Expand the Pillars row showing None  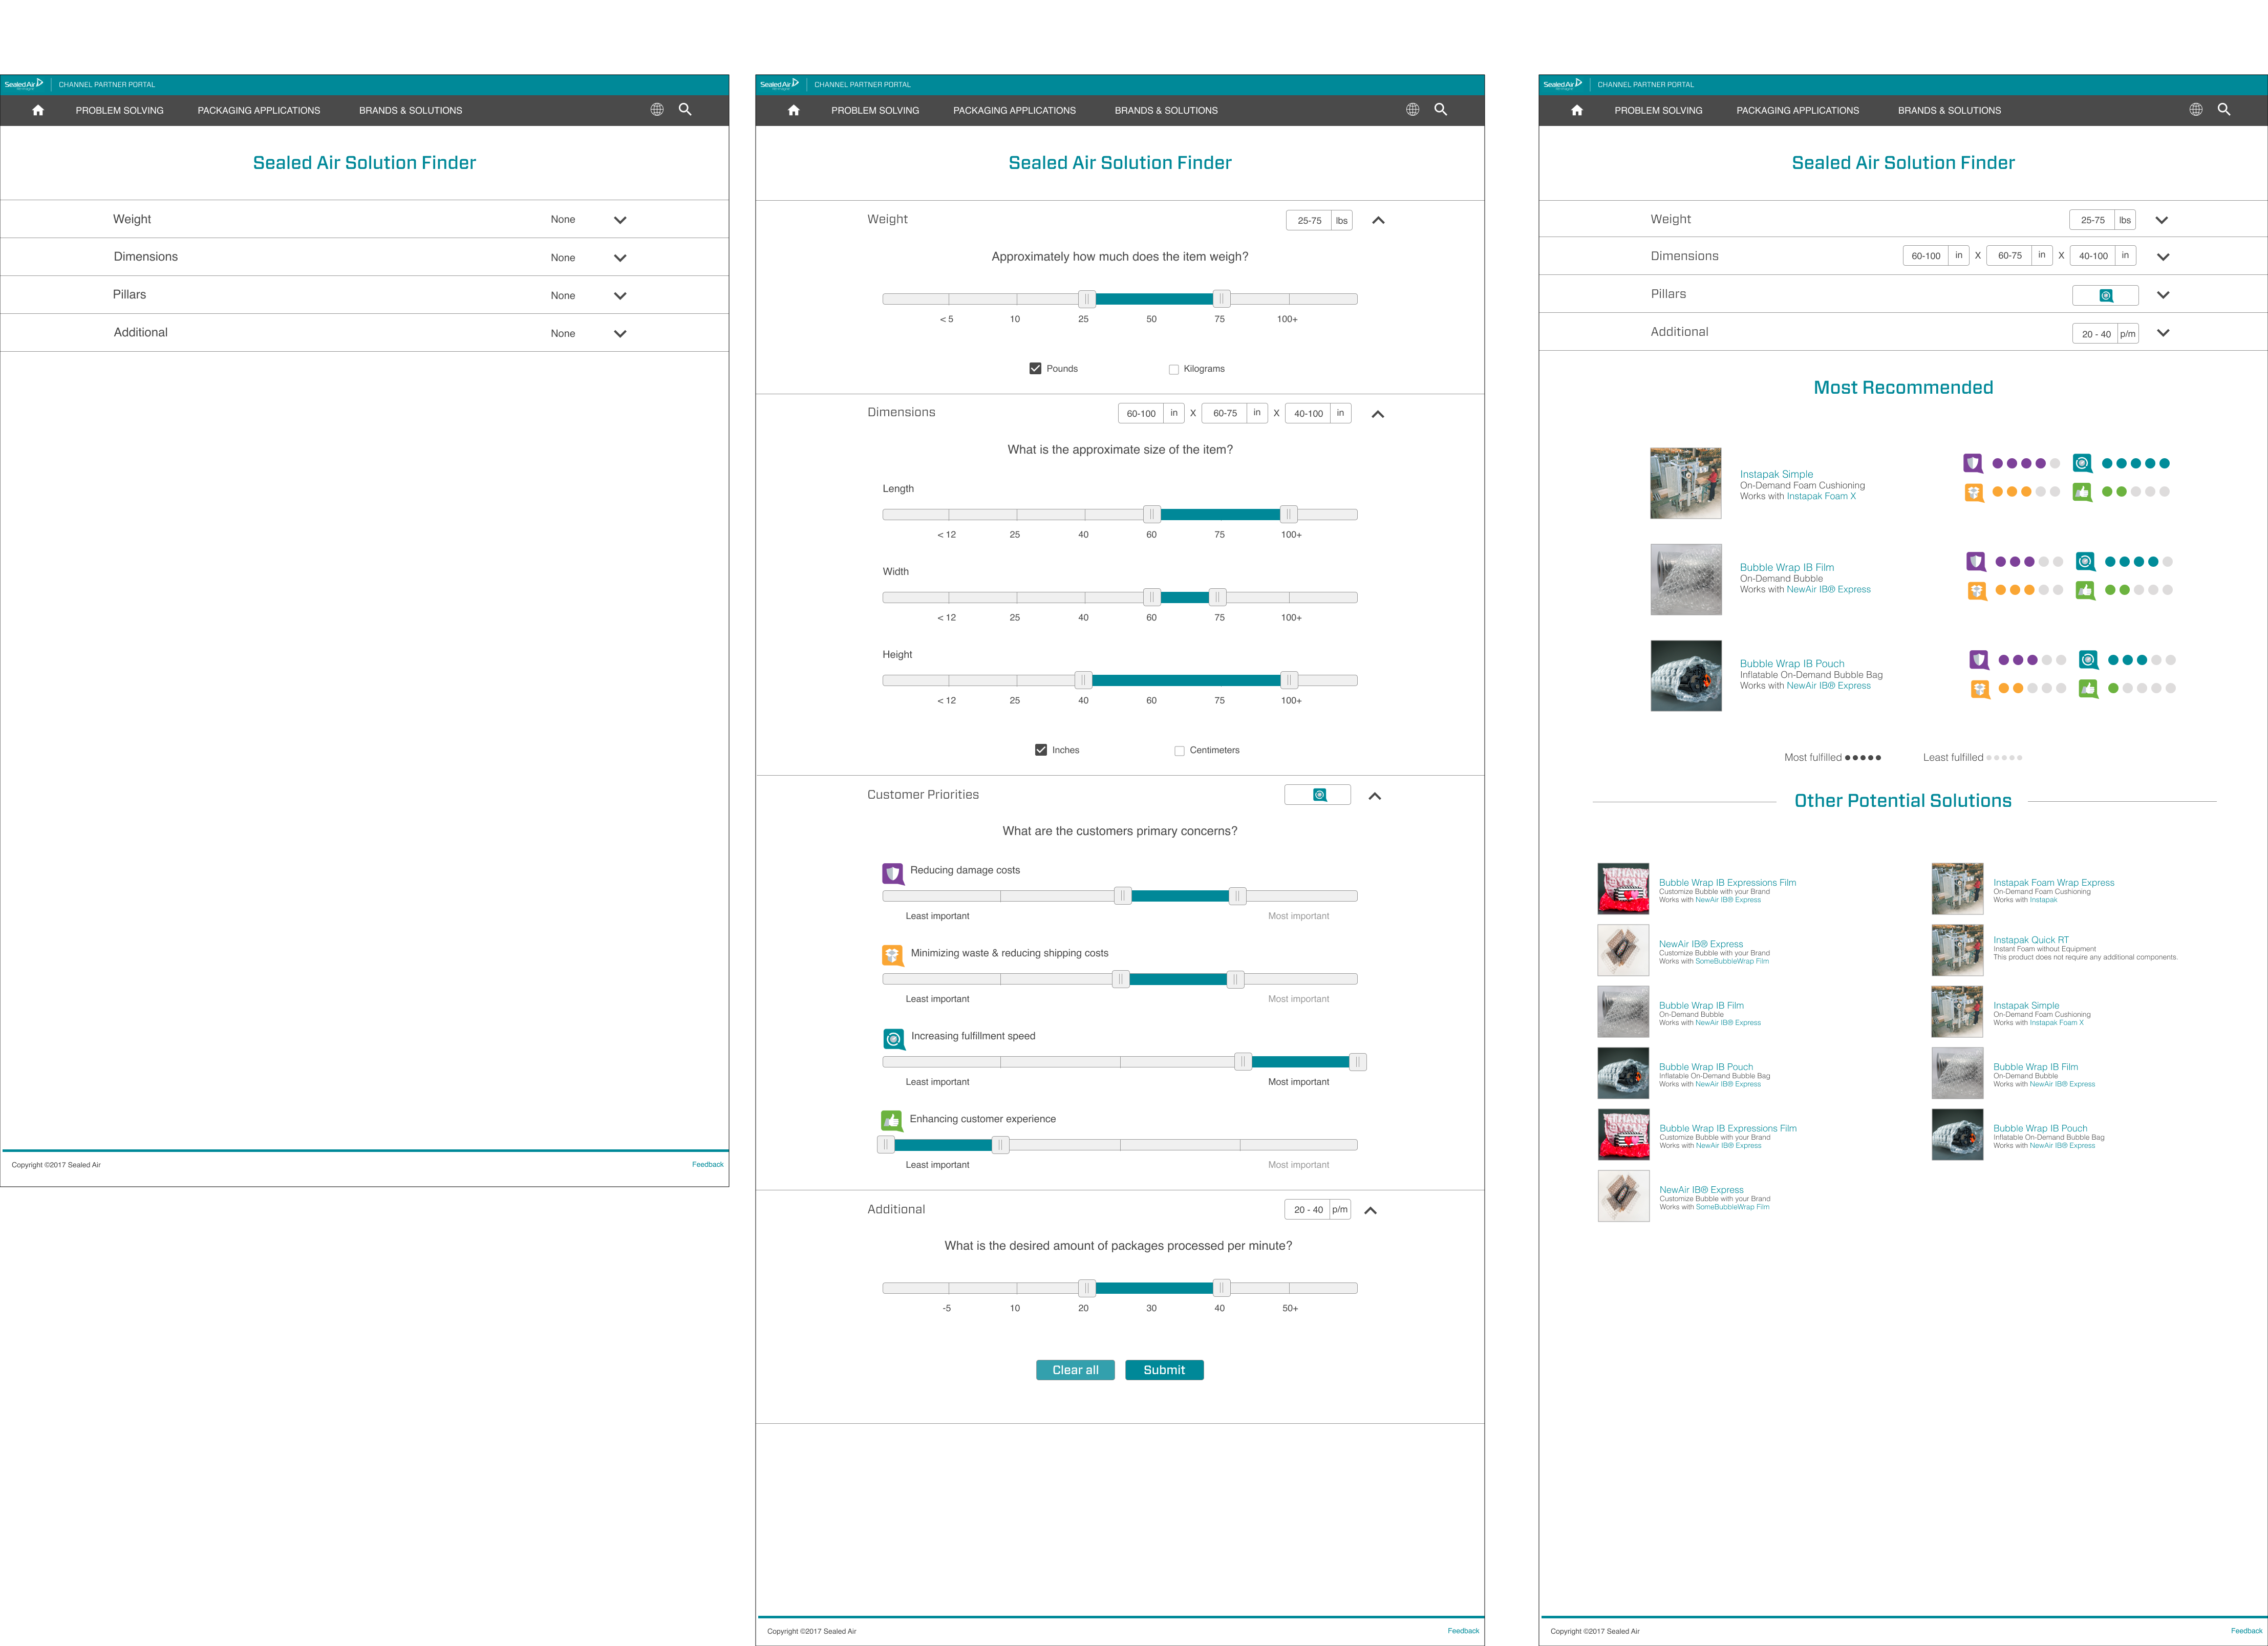620,296
